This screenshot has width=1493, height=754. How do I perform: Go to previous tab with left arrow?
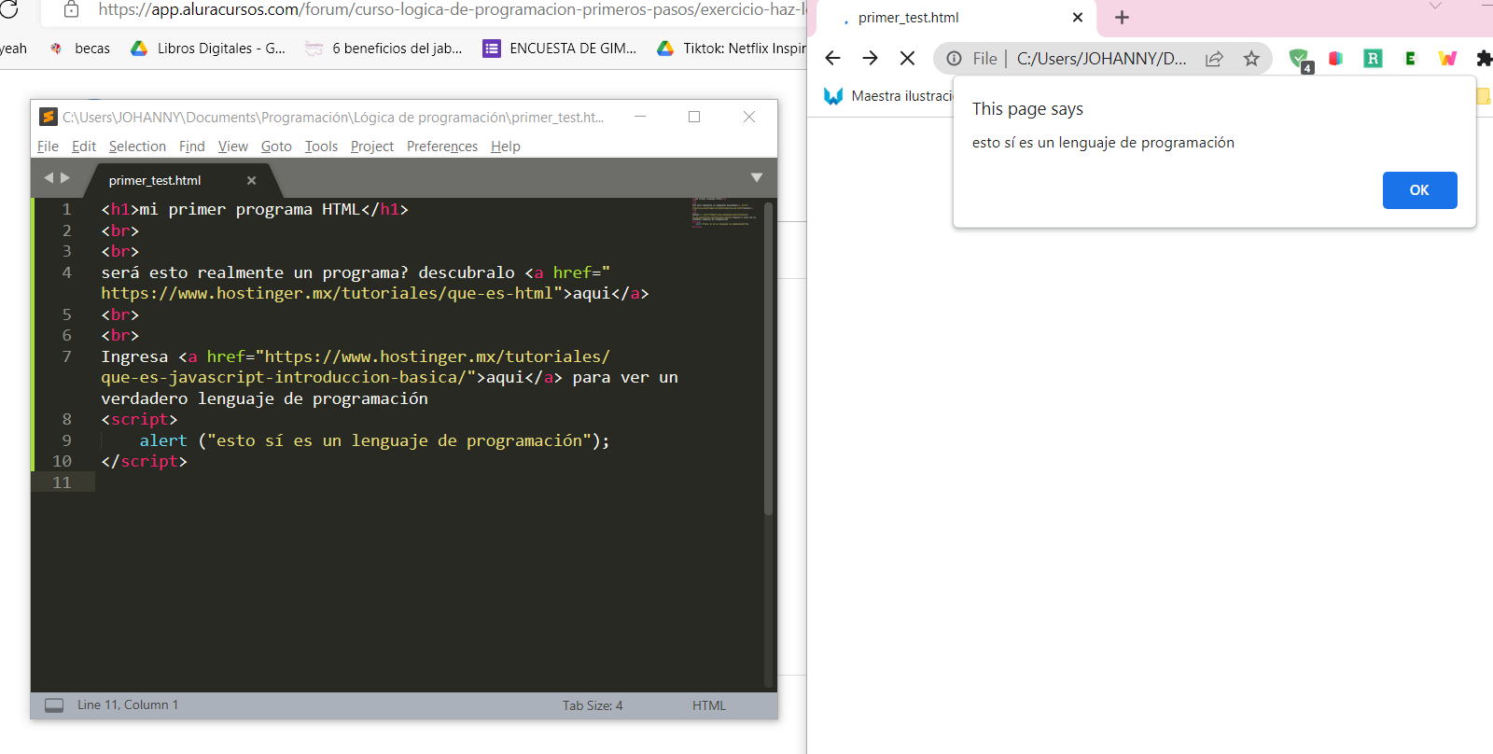click(x=49, y=177)
